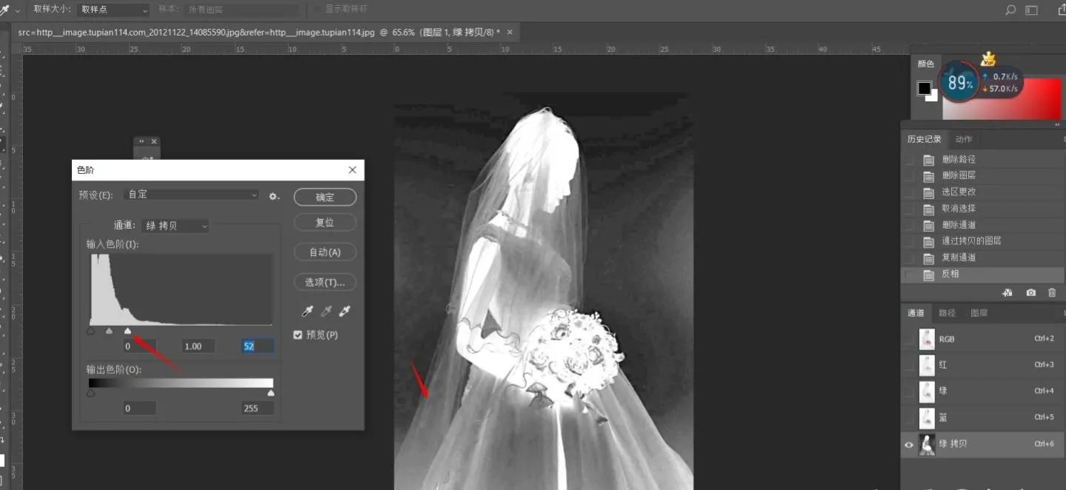Click the black input shadows slider triangle
Viewport: 1066px width, 490px height.
tap(91, 331)
